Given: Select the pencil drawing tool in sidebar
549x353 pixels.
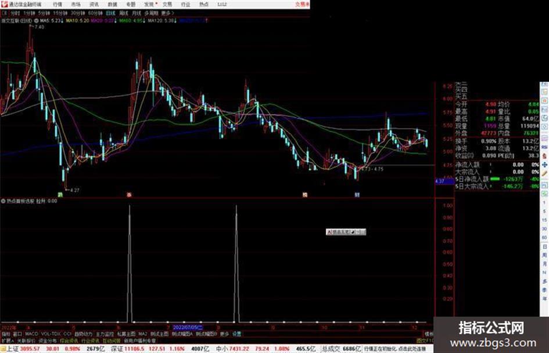Looking at the screenshot, I should (x=544, y=173).
